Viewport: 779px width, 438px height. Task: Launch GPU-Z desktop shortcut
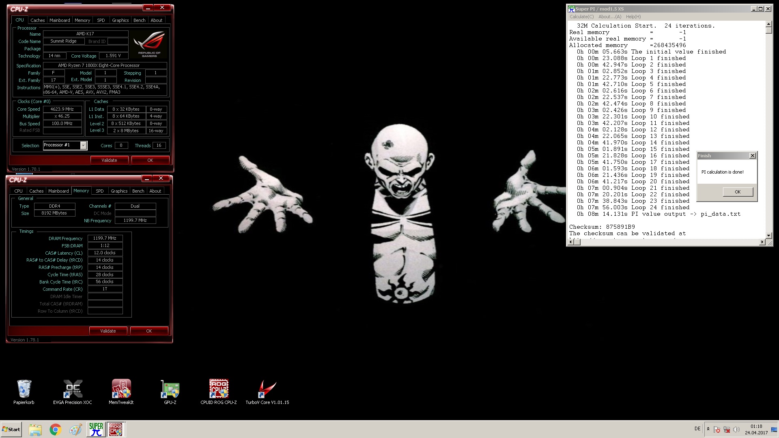tap(170, 392)
